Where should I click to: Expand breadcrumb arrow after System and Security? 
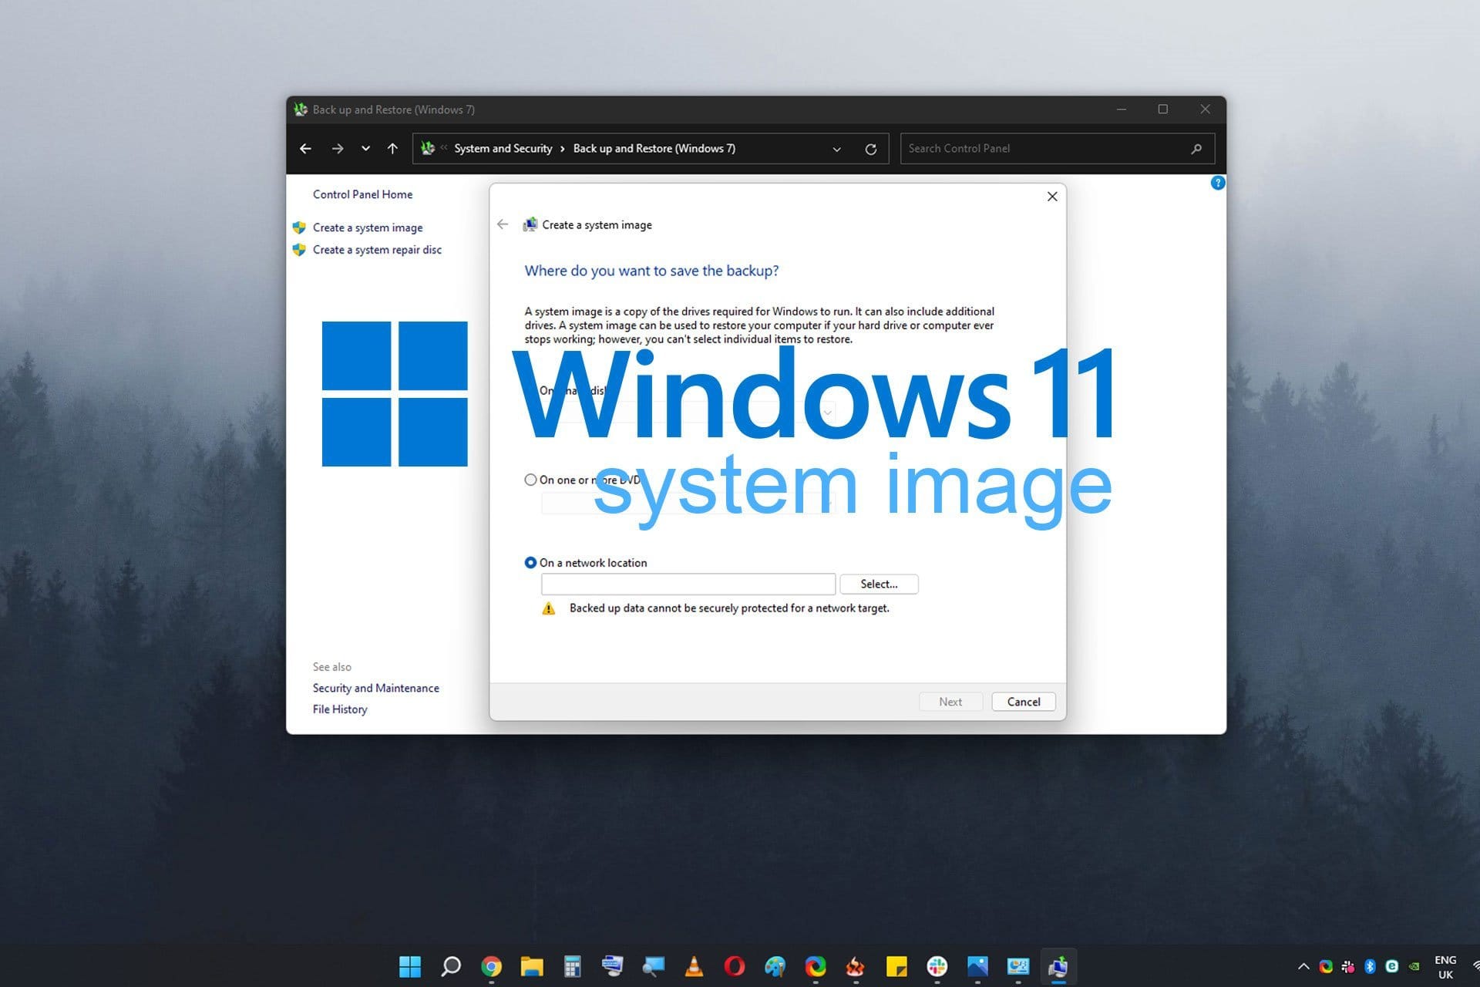(x=563, y=149)
